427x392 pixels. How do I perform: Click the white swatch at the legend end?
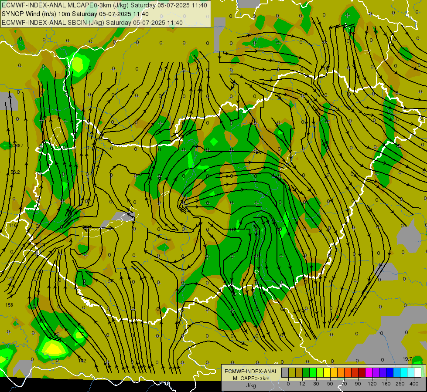point(418,372)
